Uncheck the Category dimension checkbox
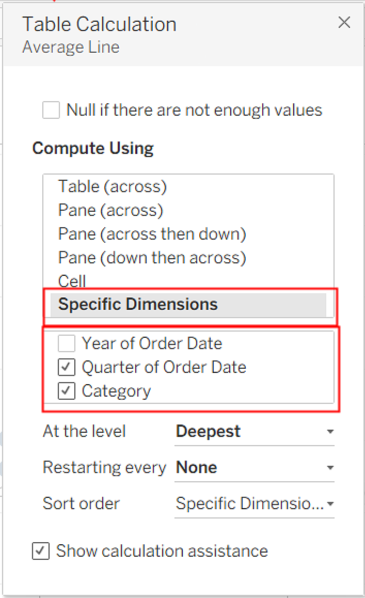The image size is (365, 598). (x=67, y=391)
